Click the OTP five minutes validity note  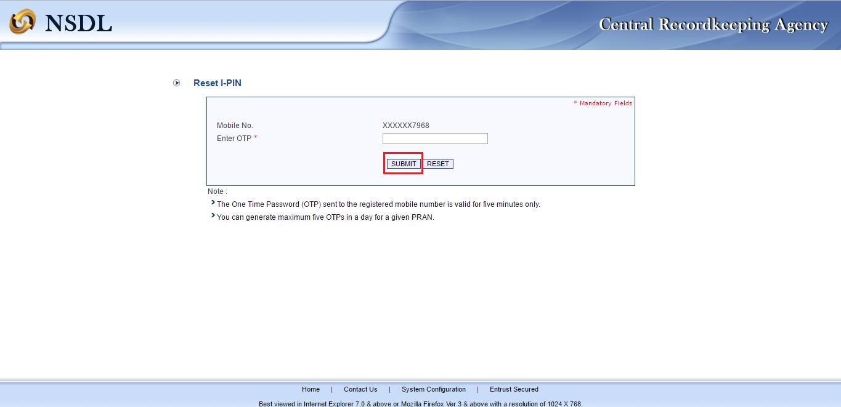pos(379,204)
